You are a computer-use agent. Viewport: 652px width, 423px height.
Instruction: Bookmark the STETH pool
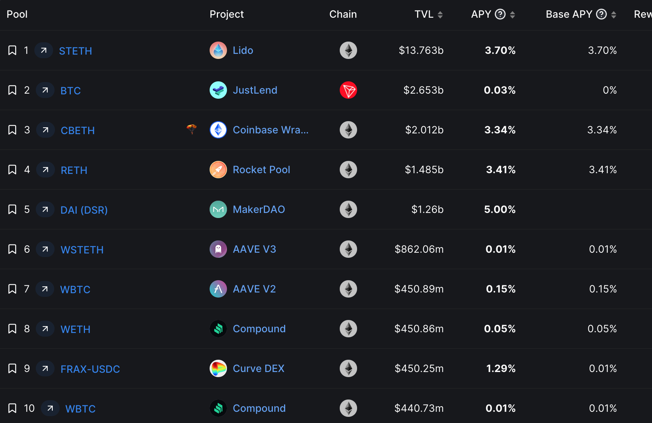tap(12, 50)
